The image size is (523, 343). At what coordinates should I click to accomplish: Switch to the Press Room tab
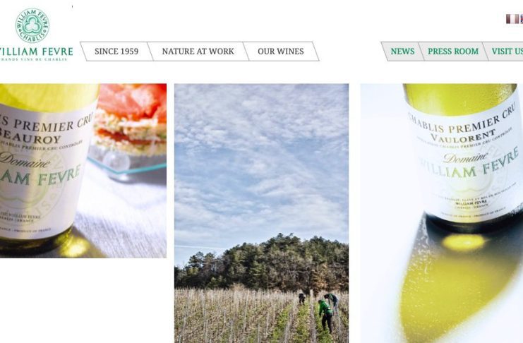coord(453,52)
